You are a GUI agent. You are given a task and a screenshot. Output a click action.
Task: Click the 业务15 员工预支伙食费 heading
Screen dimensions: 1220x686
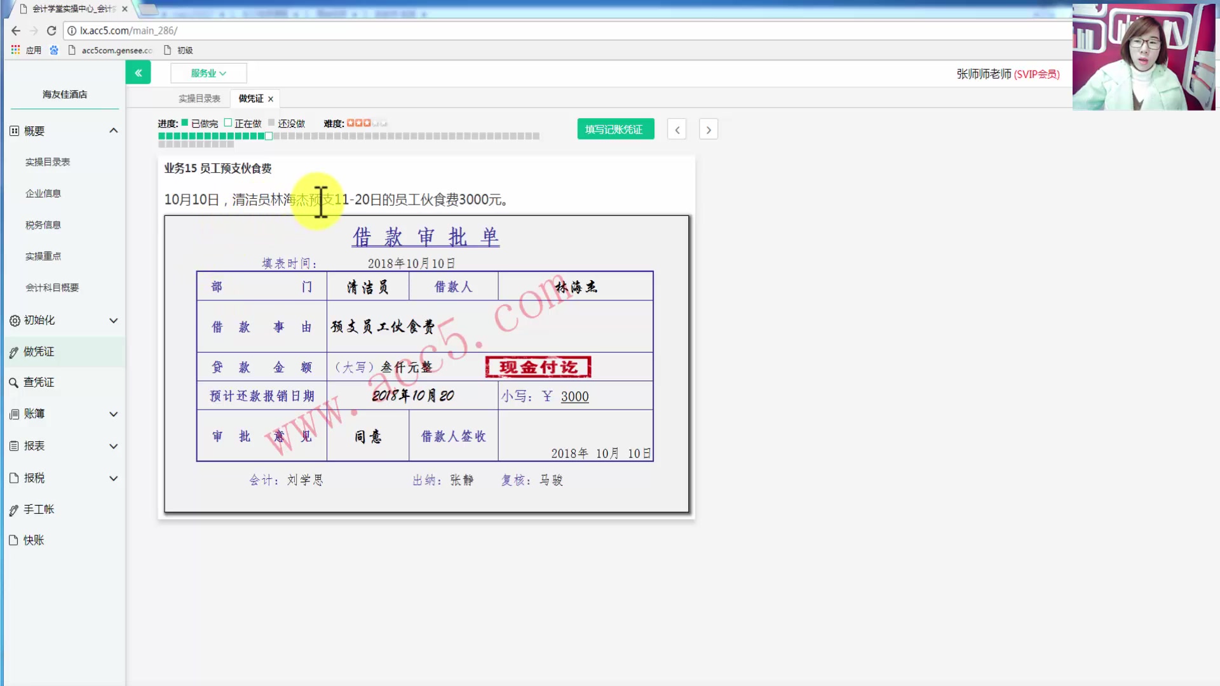coord(218,168)
